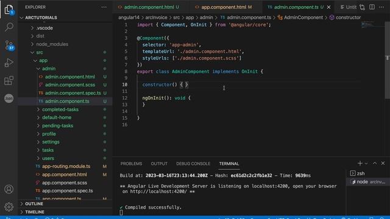
Task: Open terminal launch profile dropdown arrow
Action: coord(366,164)
